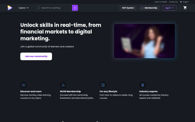Open Teach on WOW link
Screen dimensions: 195x122
click(161, 2)
